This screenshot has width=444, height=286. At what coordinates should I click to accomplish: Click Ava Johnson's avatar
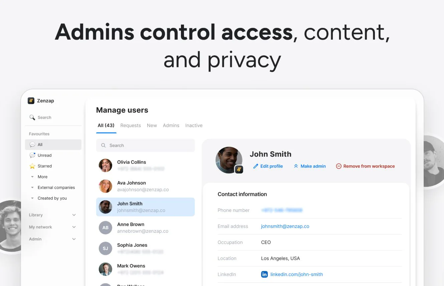click(105, 186)
